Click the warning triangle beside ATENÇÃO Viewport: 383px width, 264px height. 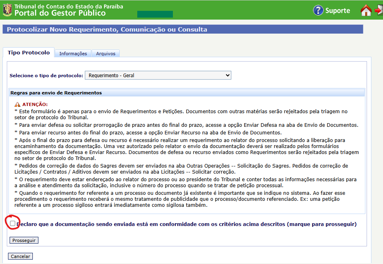tap(17, 104)
